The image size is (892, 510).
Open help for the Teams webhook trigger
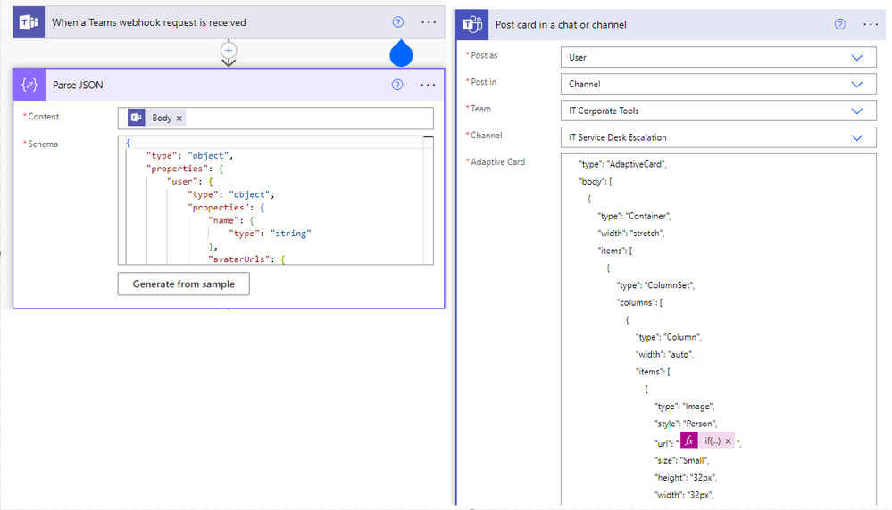coord(398,22)
